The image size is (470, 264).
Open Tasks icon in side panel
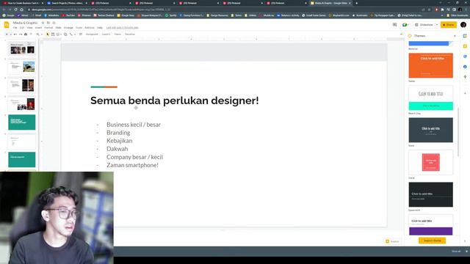(465, 56)
